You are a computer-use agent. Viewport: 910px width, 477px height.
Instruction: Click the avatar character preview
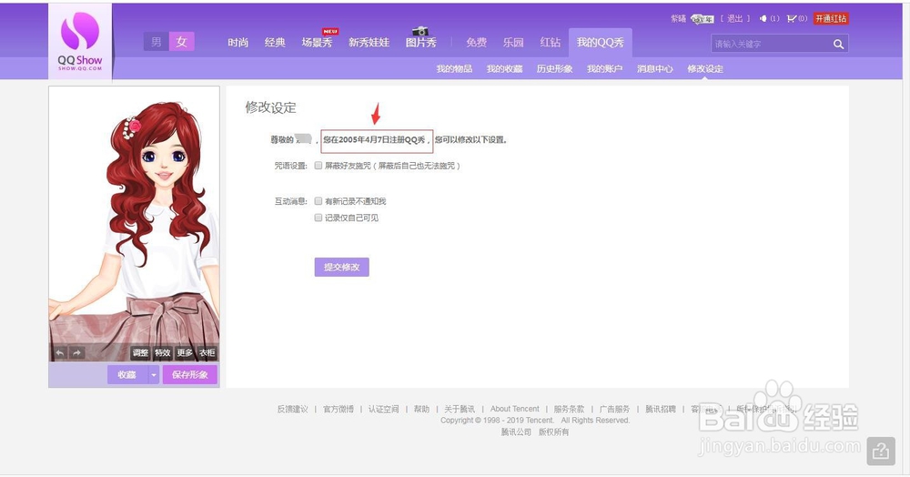point(134,224)
